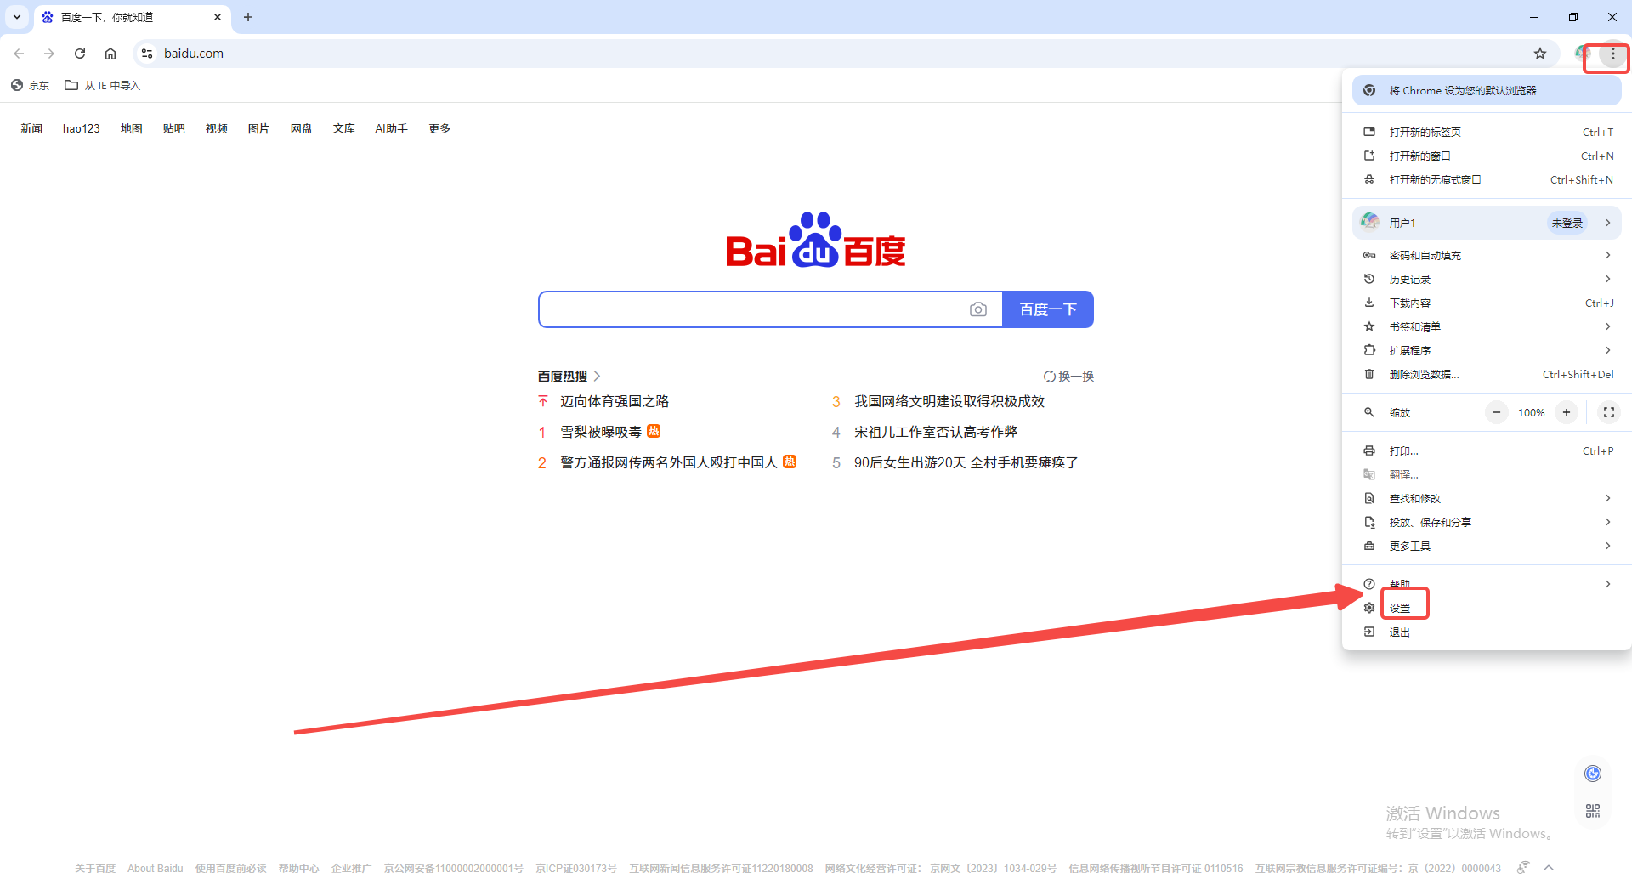Click the Baidu logo
The image size is (1632, 884).
tap(816, 240)
